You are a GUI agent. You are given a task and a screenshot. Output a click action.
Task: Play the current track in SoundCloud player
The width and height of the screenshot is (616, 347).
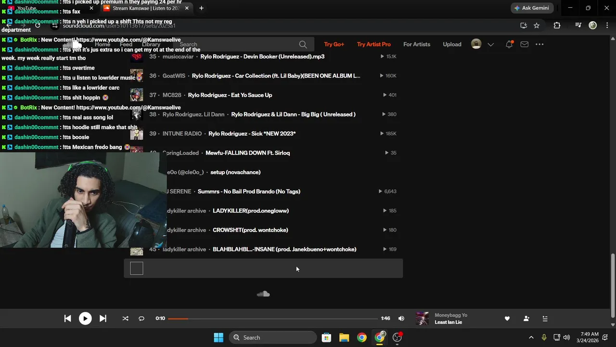(x=85, y=319)
